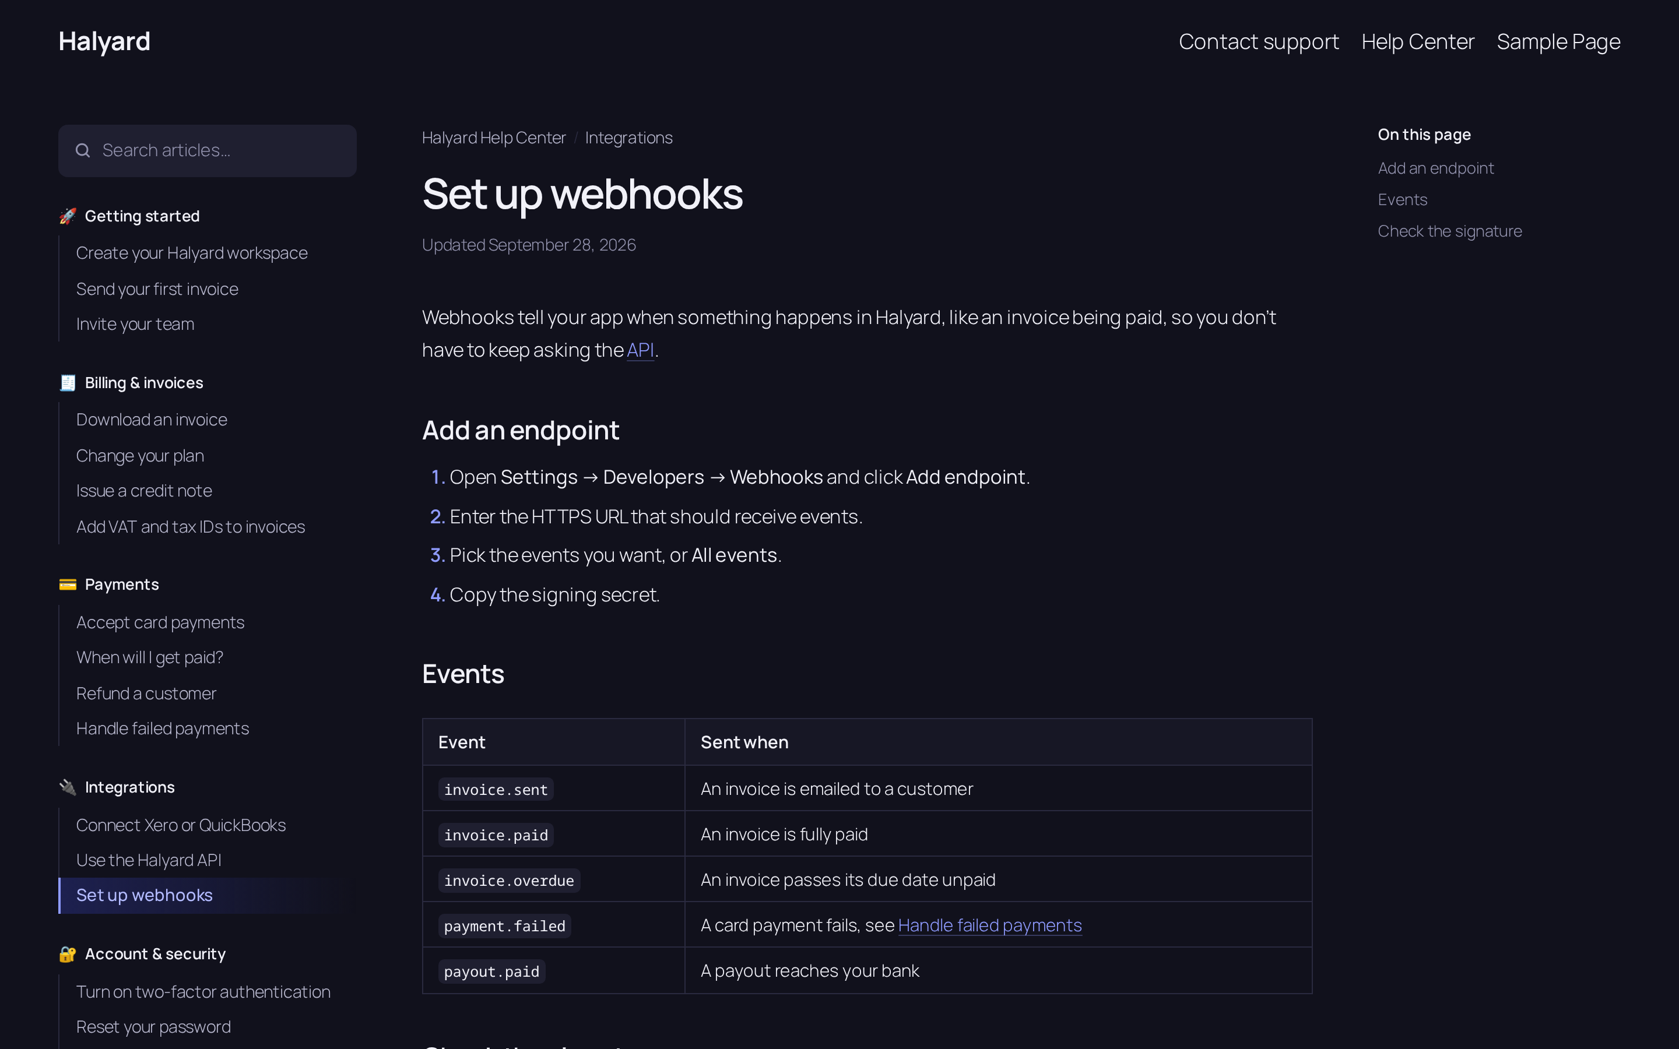This screenshot has width=1679, height=1049.
Task: Open Send your first invoice article
Action: pyautogui.click(x=157, y=289)
